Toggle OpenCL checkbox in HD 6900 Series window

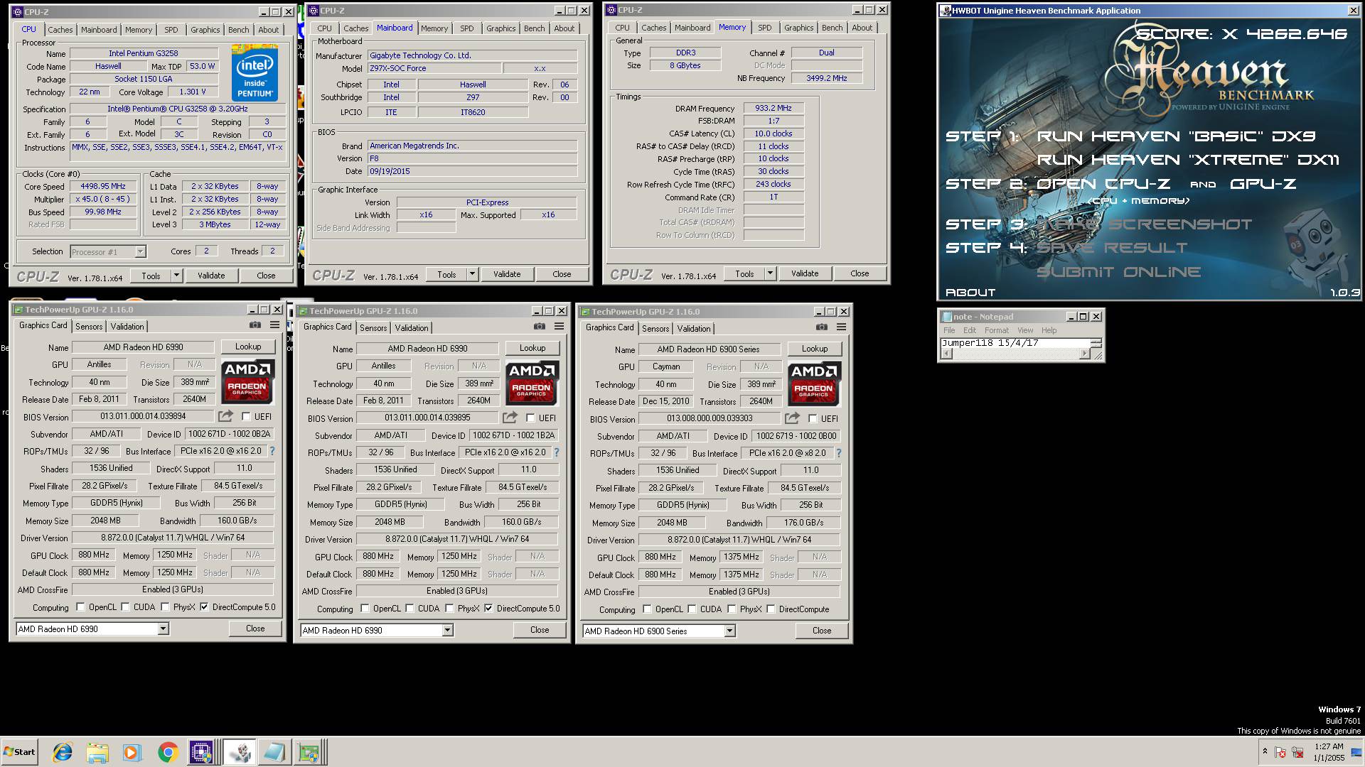point(647,609)
